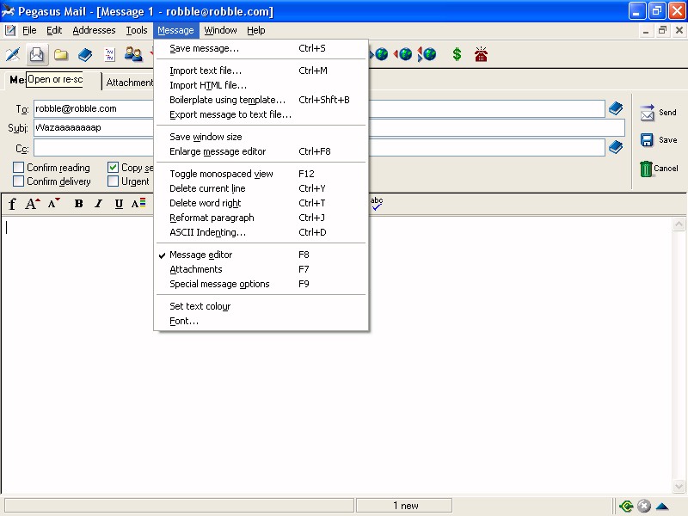Run the abc spell check icon
This screenshot has width=688, height=516.
point(377,203)
